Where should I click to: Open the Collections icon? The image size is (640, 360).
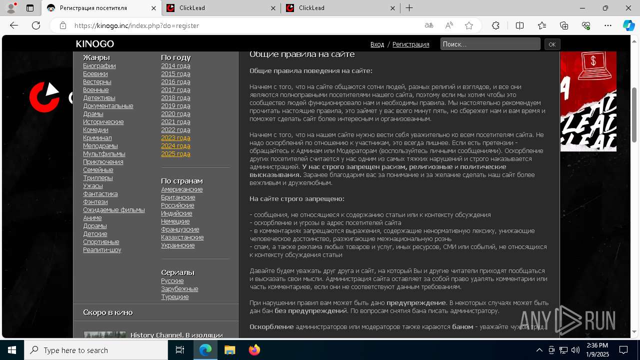tap(564, 25)
